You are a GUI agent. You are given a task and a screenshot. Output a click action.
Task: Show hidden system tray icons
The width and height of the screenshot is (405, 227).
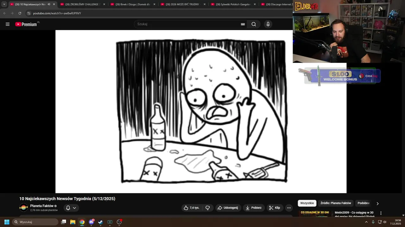[366, 222]
